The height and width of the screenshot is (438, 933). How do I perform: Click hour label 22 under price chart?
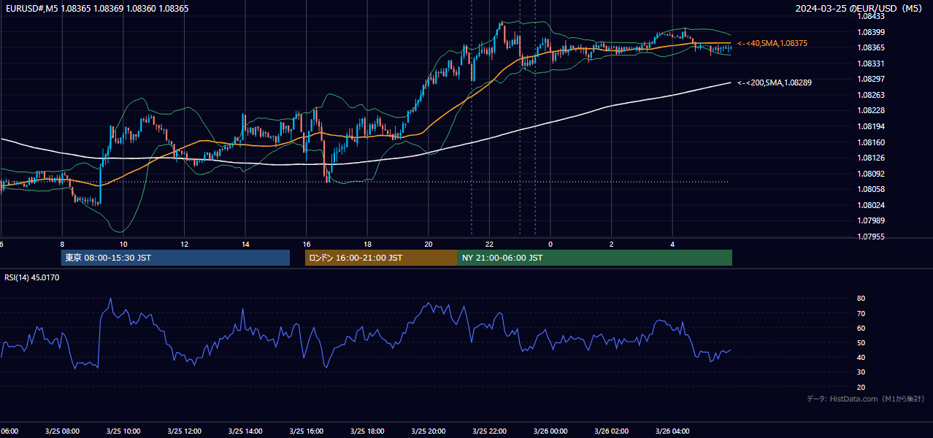[490, 245]
